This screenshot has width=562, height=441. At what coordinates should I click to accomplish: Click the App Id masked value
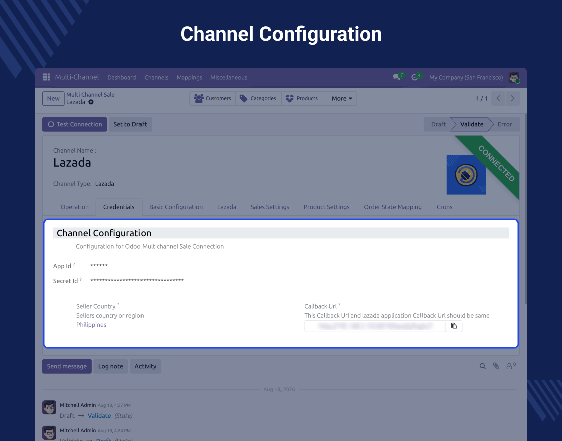pyautogui.click(x=99, y=266)
